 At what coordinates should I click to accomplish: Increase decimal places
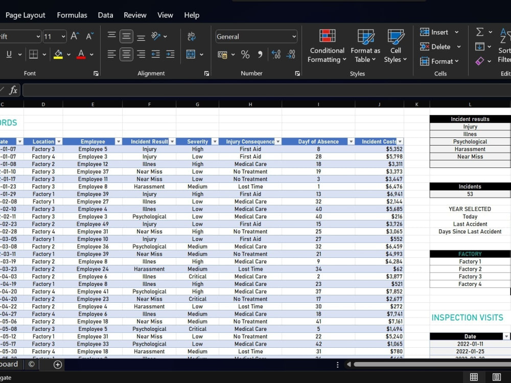(276, 55)
